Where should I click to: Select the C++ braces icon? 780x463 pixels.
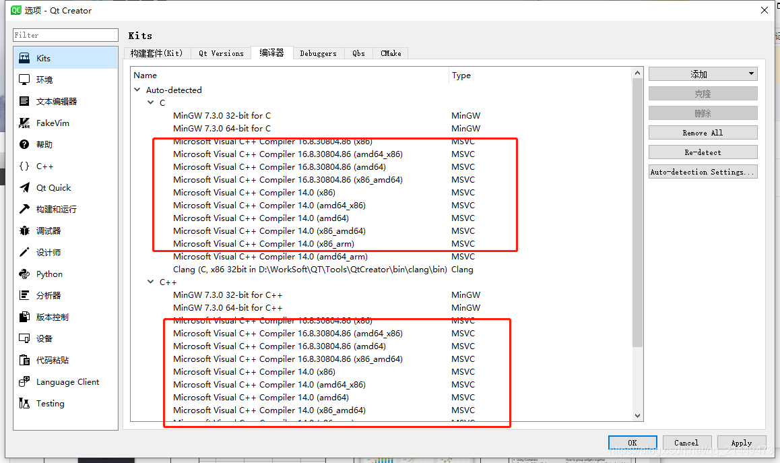pos(24,166)
